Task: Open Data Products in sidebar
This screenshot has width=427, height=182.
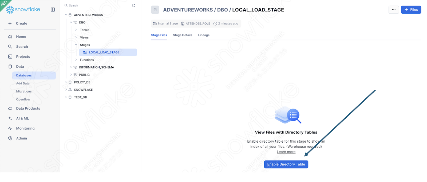Action: coord(28,109)
